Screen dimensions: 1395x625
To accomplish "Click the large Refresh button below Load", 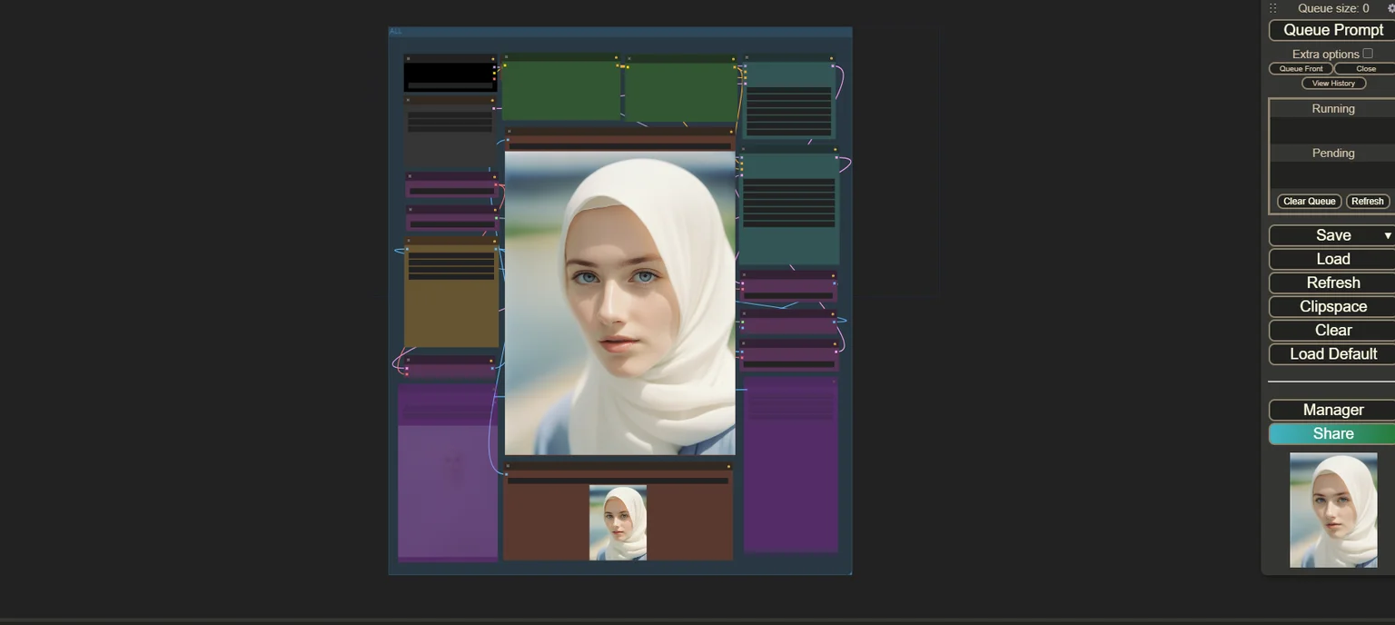I will pos(1332,283).
